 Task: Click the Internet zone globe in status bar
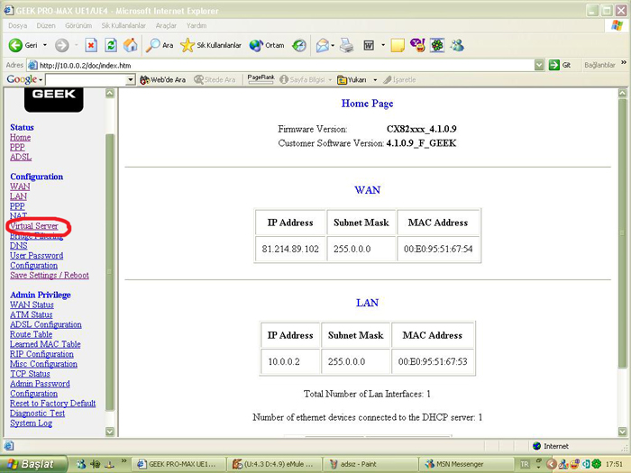point(536,446)
